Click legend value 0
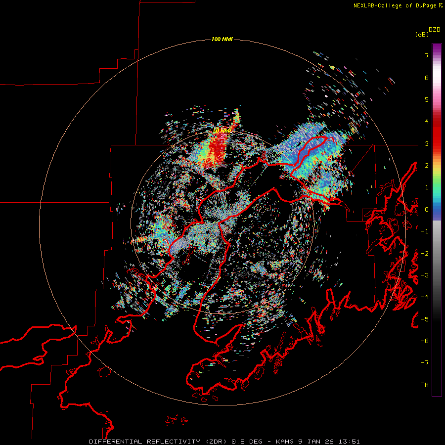This screenshot has width=445, height=445. [x=427, y=210]
